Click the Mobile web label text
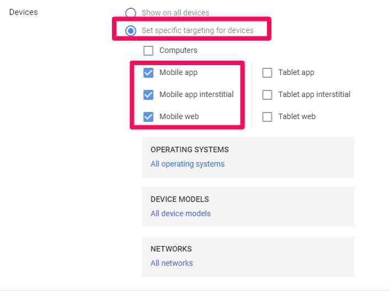The width and height of the screenshot is (390, 294). (179, 116)
